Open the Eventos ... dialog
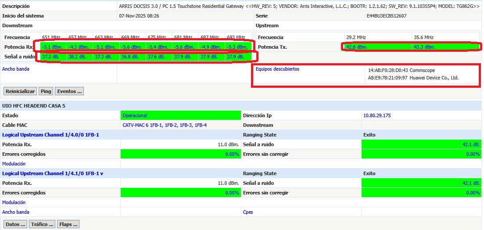484x230 pixels. point(68,91)
